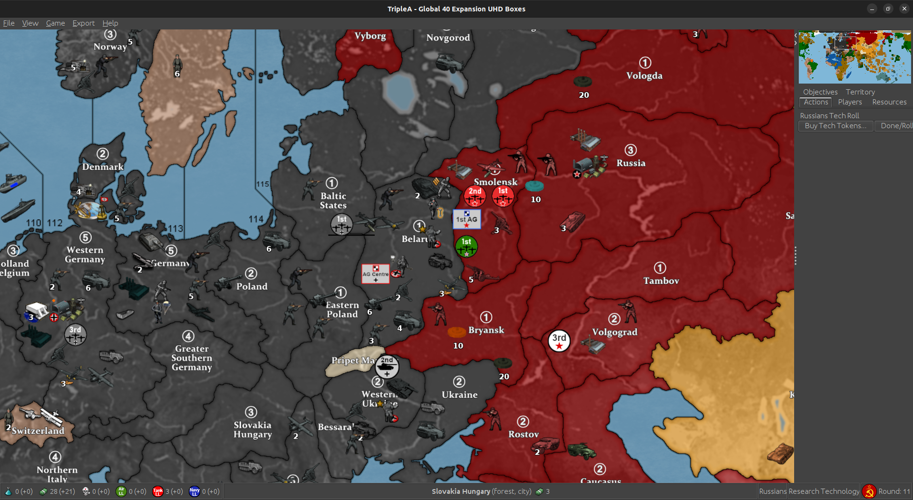Switch to the Objectives tab
The height and width of the screenshot is (500, 913).
pos(820,92)
